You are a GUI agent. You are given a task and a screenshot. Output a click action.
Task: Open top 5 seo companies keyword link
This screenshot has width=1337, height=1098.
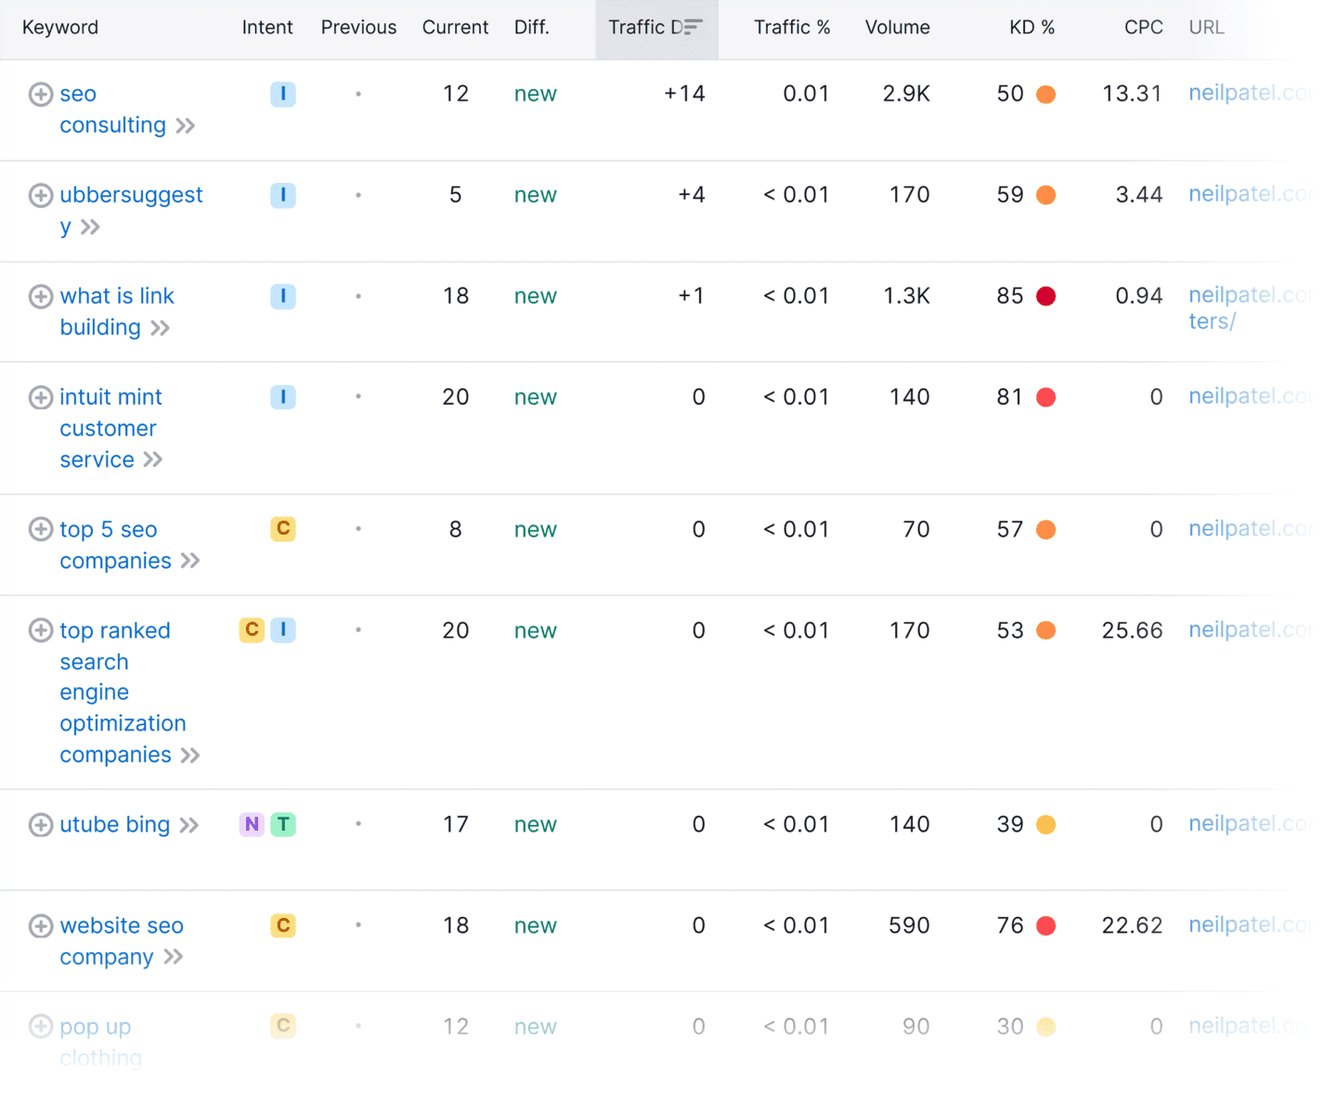click(115, 545)
